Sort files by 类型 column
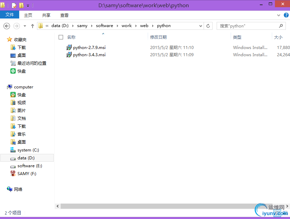The image size is (290, 219). pyautogui.click(x=237, y=37)
